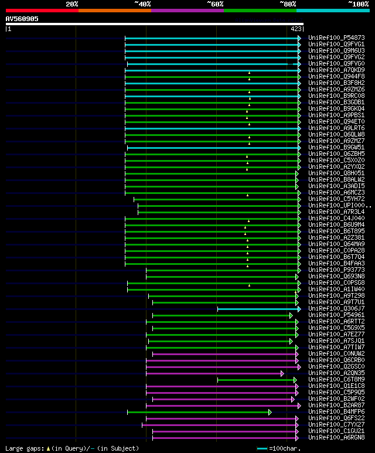This screenshot has height=453, width=375.
Task: Click the UniRef100_Q306J7 label
Action: coord(336,309)
